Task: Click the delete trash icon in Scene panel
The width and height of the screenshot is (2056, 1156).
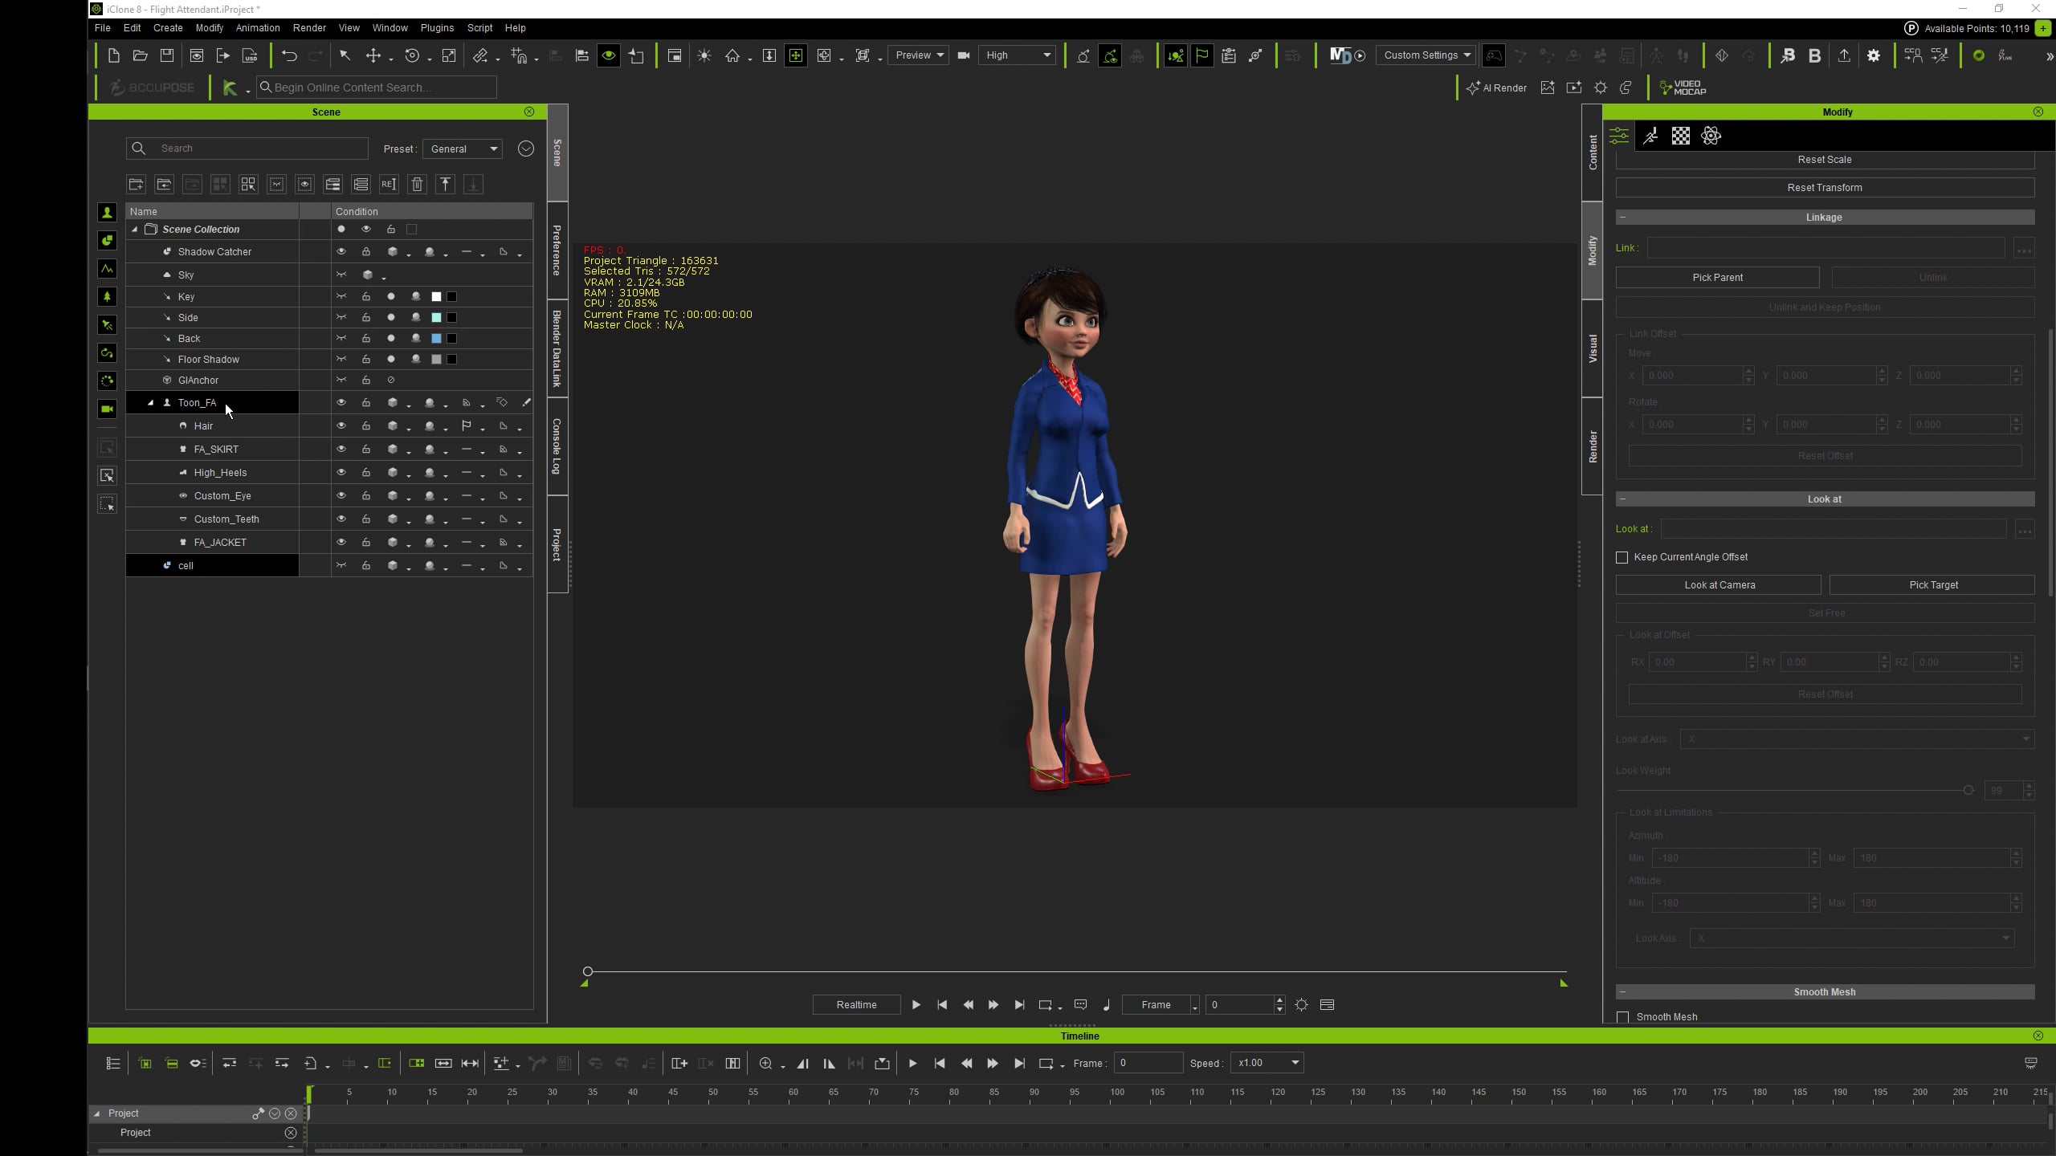Action: [417, 185]
